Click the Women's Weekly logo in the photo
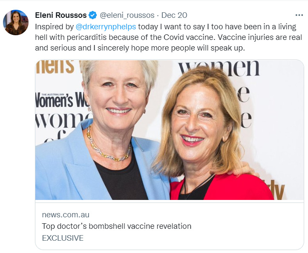 (x=61, y=100)
